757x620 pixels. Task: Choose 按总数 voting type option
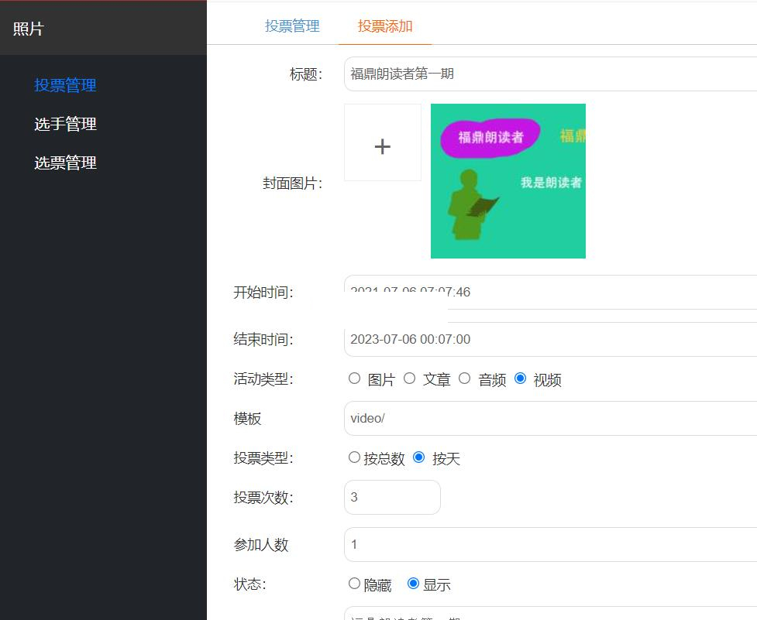pos(354,457)
